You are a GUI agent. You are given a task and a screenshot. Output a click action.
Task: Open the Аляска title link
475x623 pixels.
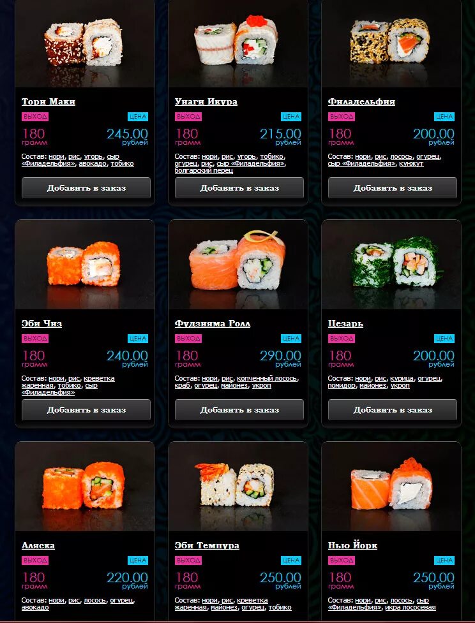[x=38, y=545]
